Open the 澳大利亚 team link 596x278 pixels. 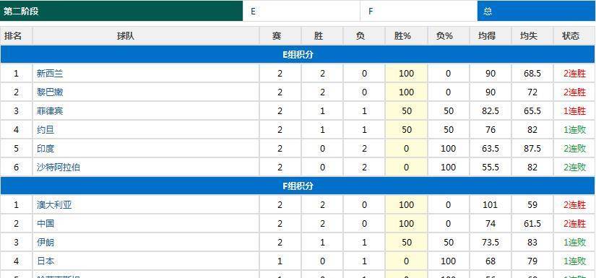pos(54,205)
